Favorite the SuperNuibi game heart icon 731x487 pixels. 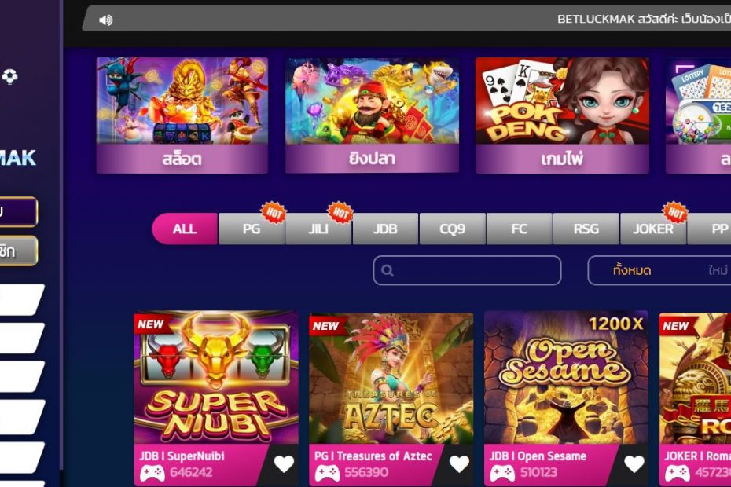284,463
